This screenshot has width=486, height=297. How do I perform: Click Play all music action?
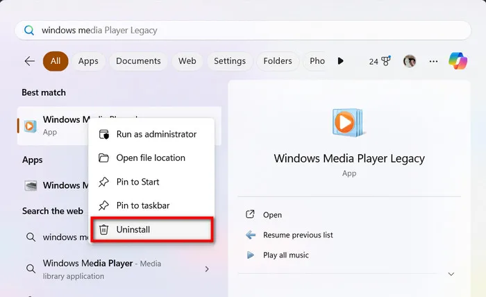(286, 255)
